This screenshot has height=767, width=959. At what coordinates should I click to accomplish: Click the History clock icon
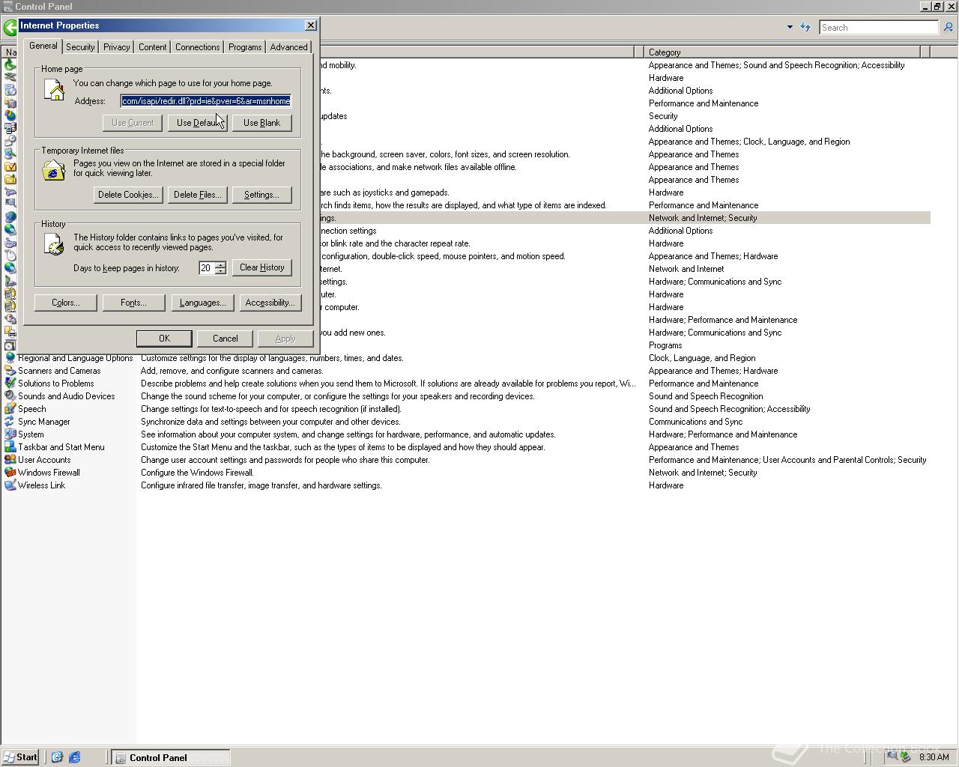tap(54, 244)
